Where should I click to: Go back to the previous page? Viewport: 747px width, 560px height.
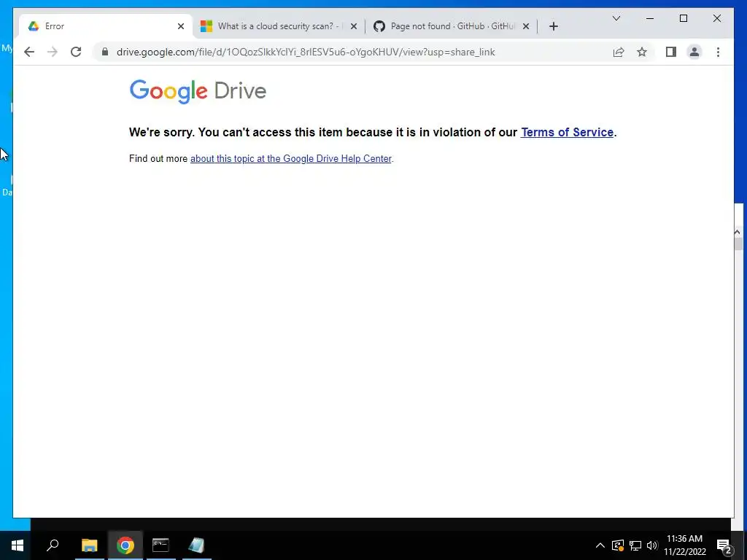29,52
